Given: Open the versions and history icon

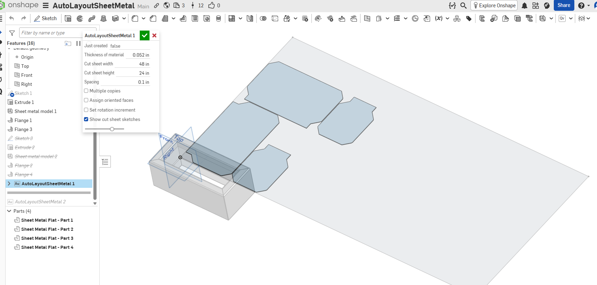Looking at the screenshot, I should point(193,6).
